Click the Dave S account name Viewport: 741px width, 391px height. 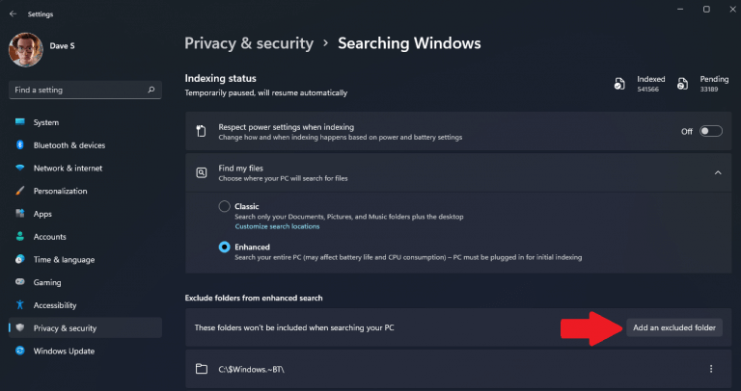tap(62, 46)
